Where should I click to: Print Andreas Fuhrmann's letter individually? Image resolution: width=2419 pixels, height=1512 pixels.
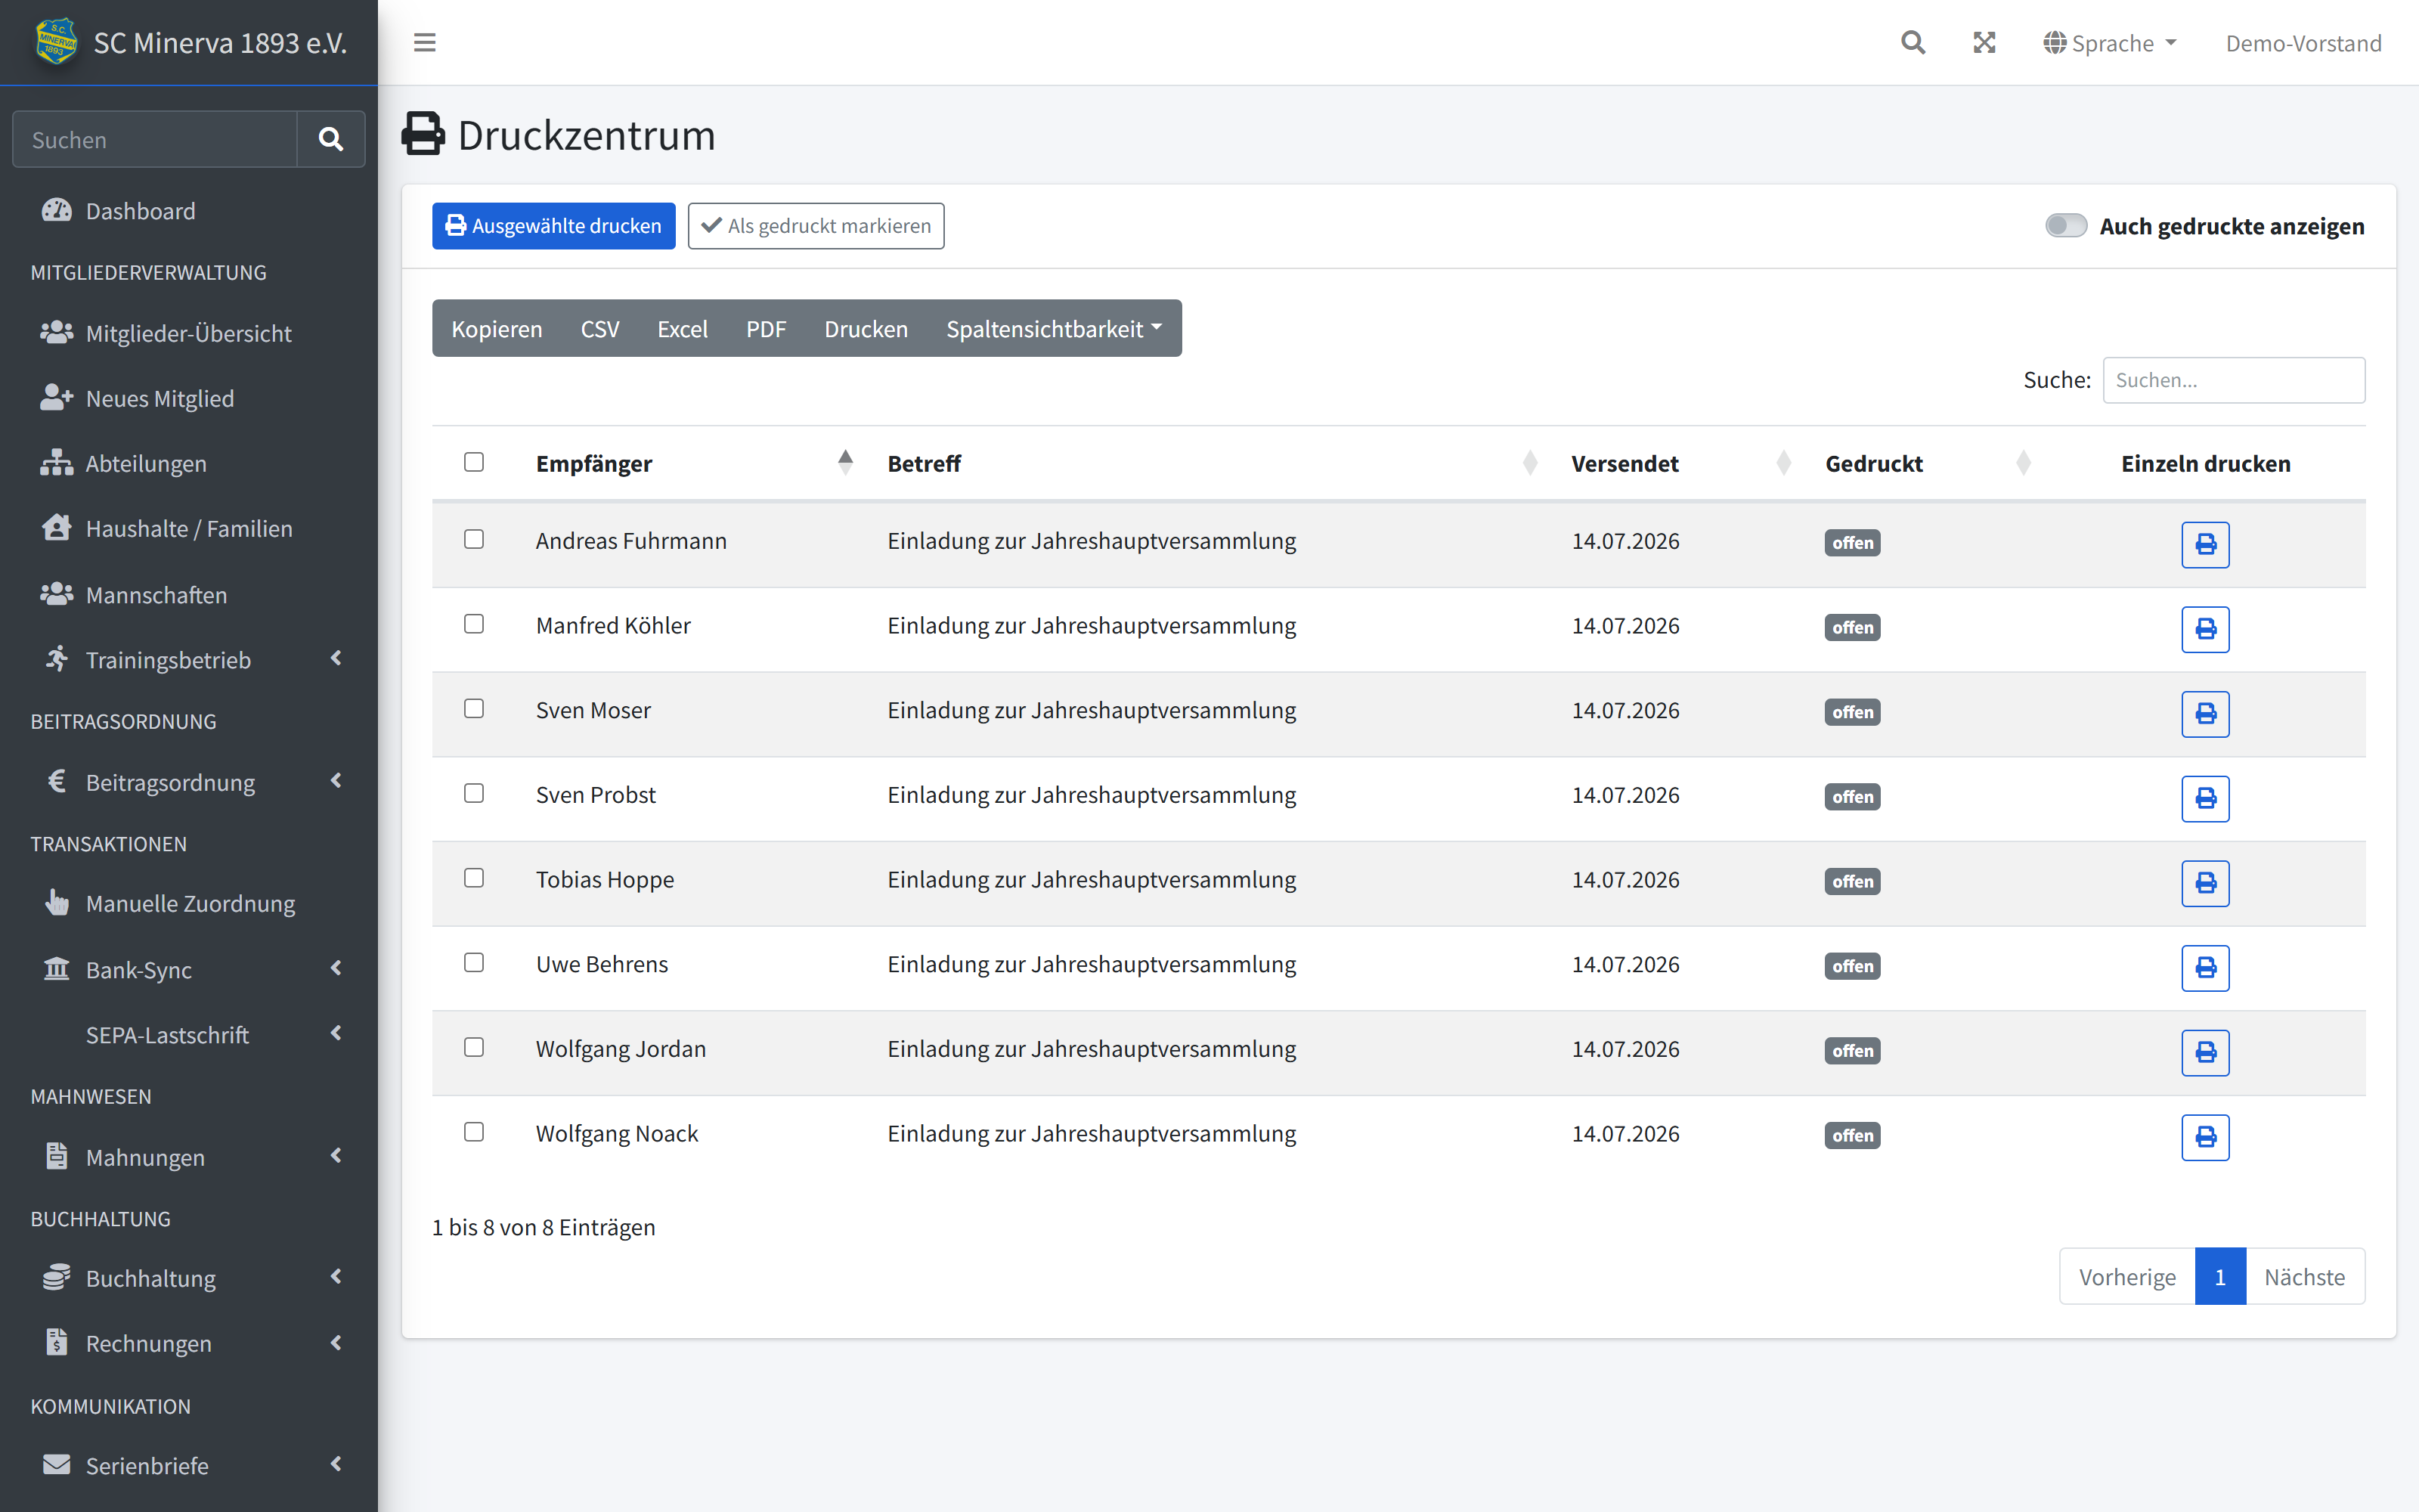2205,544
